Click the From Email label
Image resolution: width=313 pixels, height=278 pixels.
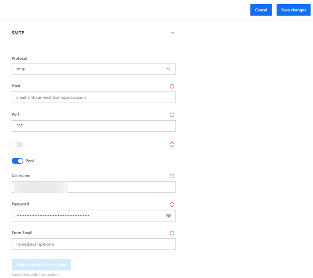(22, 233)
